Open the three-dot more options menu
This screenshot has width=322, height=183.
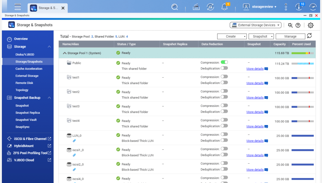pos(286,7)
